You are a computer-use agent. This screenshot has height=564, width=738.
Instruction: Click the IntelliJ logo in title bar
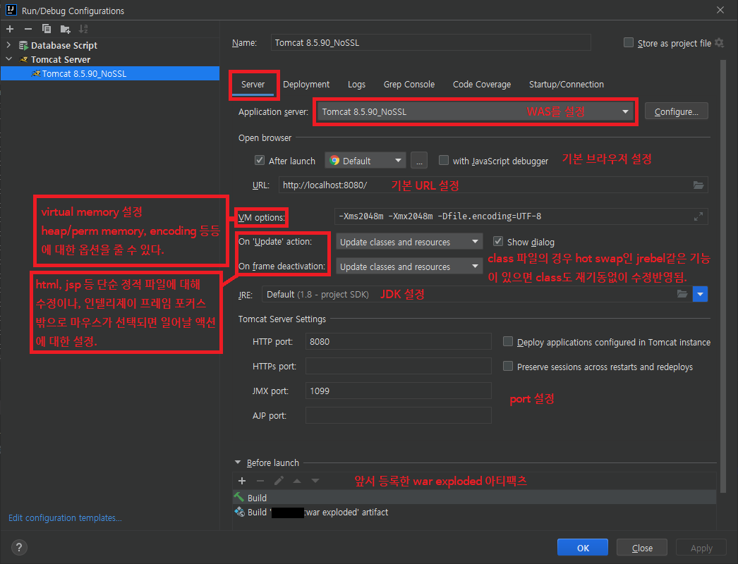pos(11,10)
